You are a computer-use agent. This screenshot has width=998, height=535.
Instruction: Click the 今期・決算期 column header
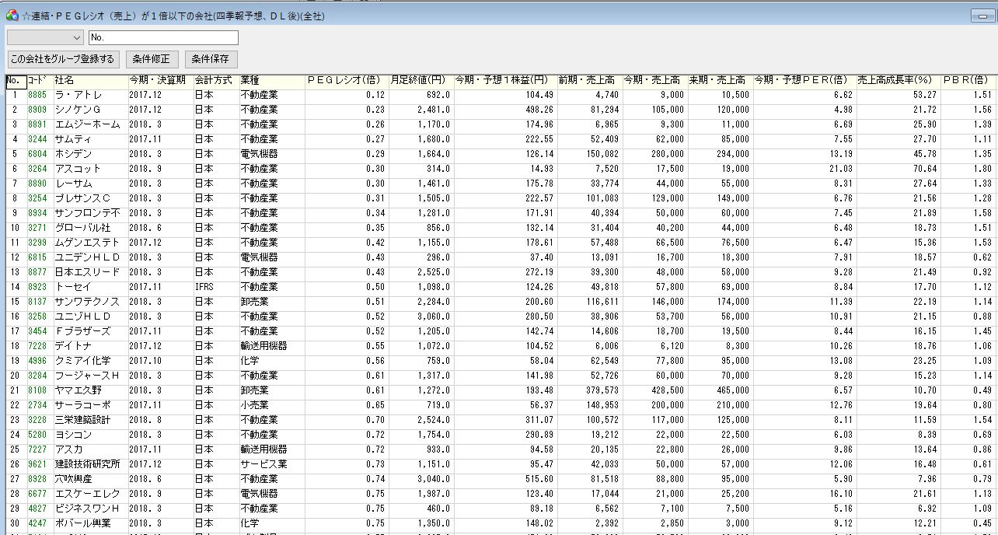point(160,81)
